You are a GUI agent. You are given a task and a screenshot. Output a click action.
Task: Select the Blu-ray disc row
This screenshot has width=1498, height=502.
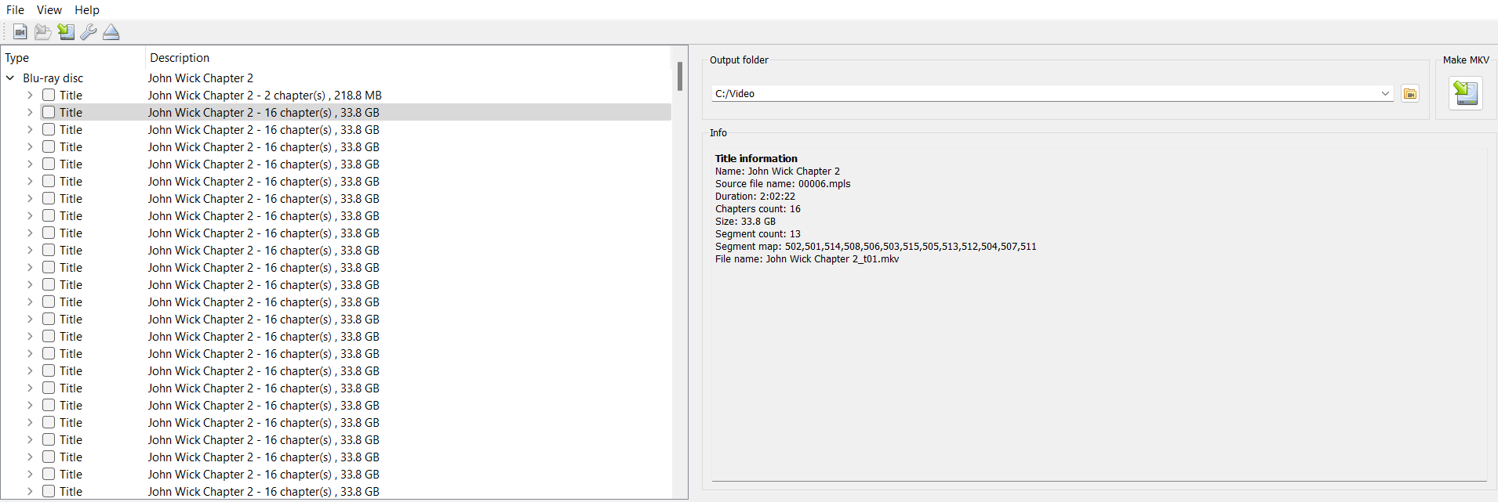click(x=336, y=78)
